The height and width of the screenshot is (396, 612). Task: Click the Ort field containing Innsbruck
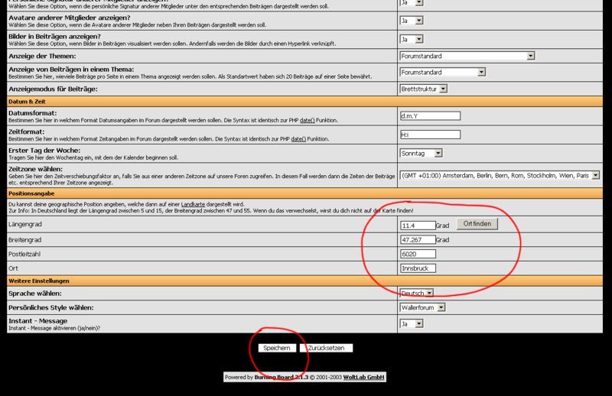pos(418,268)
